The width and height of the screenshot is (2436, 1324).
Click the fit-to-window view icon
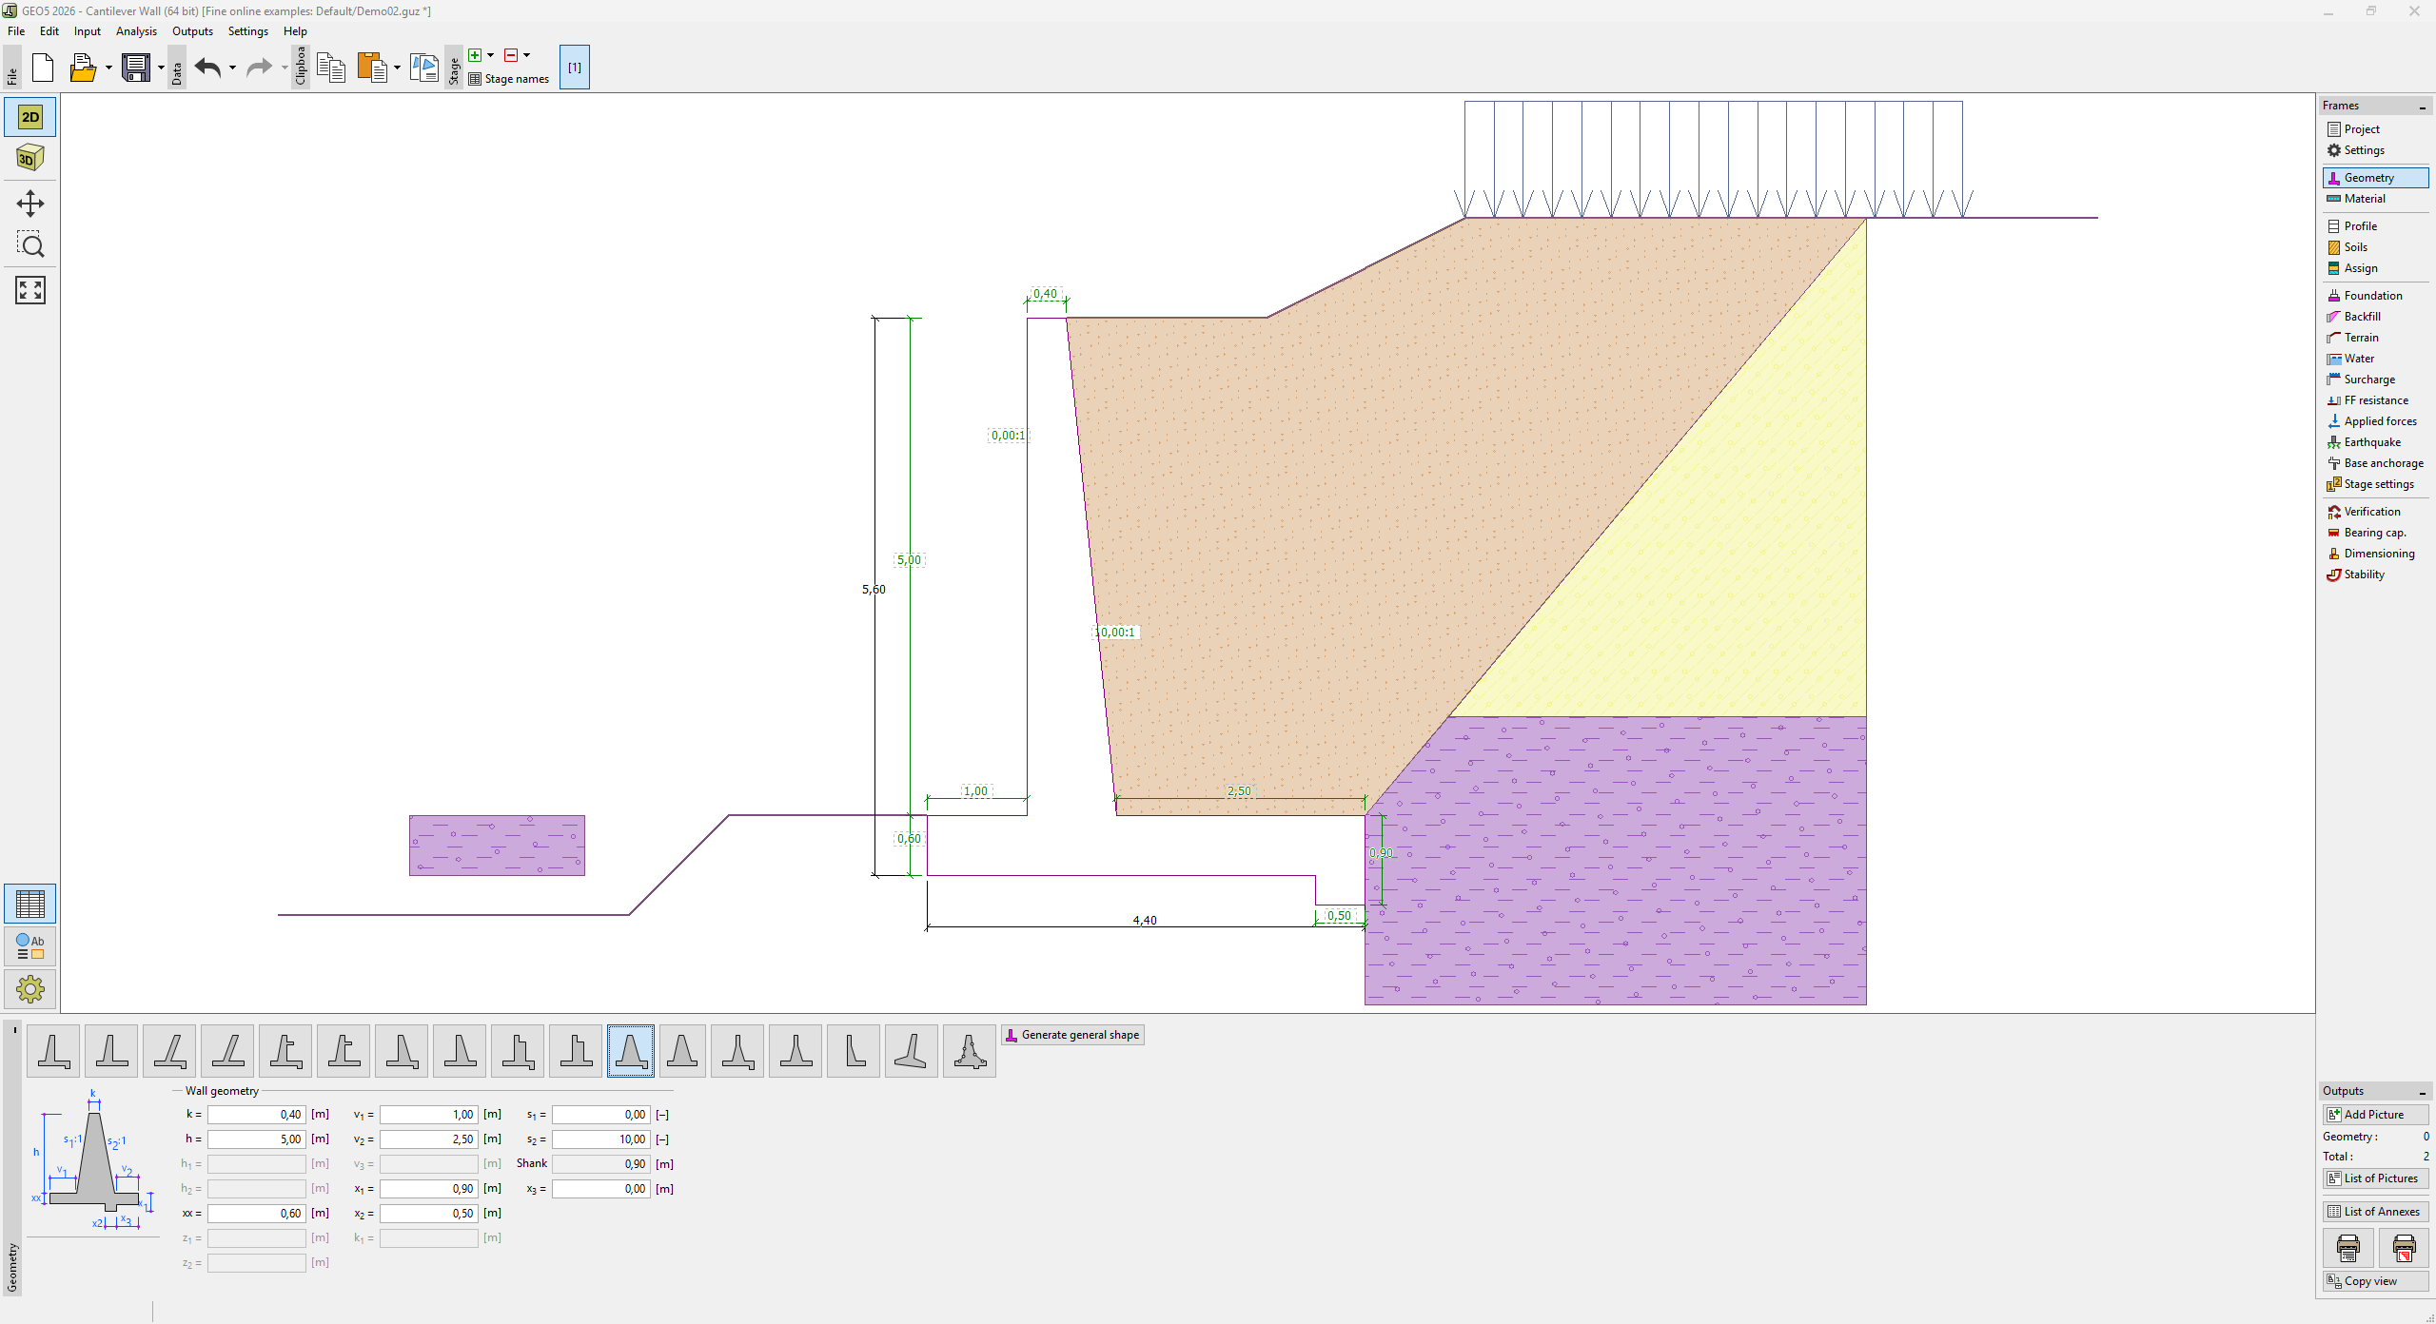(x=29, y=290)
